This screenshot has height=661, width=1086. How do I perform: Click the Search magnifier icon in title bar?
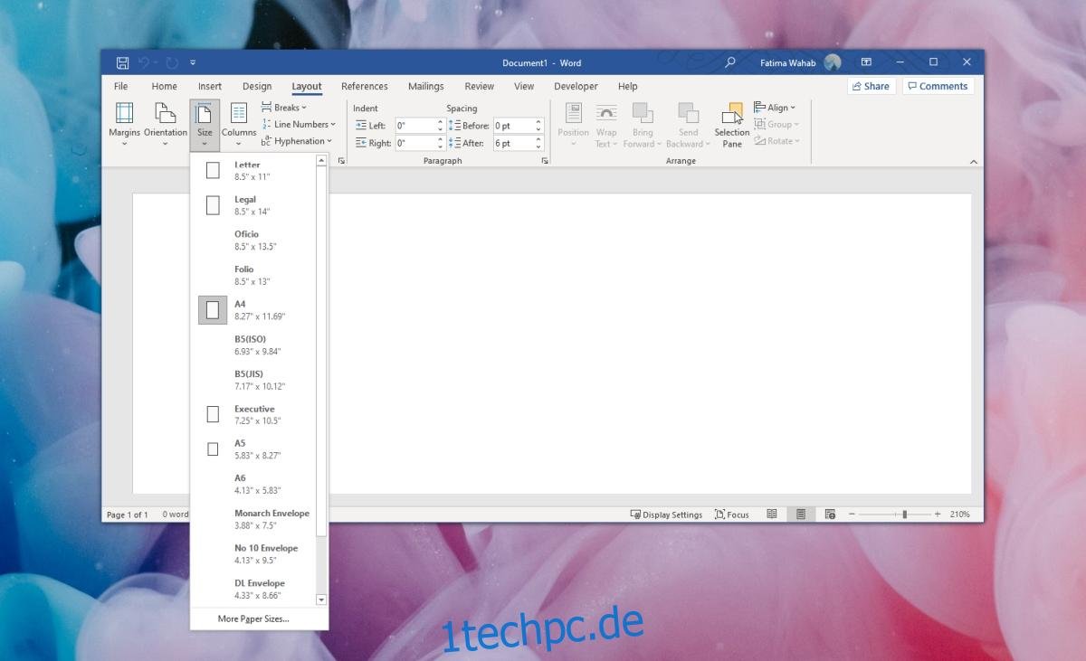coord(730,62)
